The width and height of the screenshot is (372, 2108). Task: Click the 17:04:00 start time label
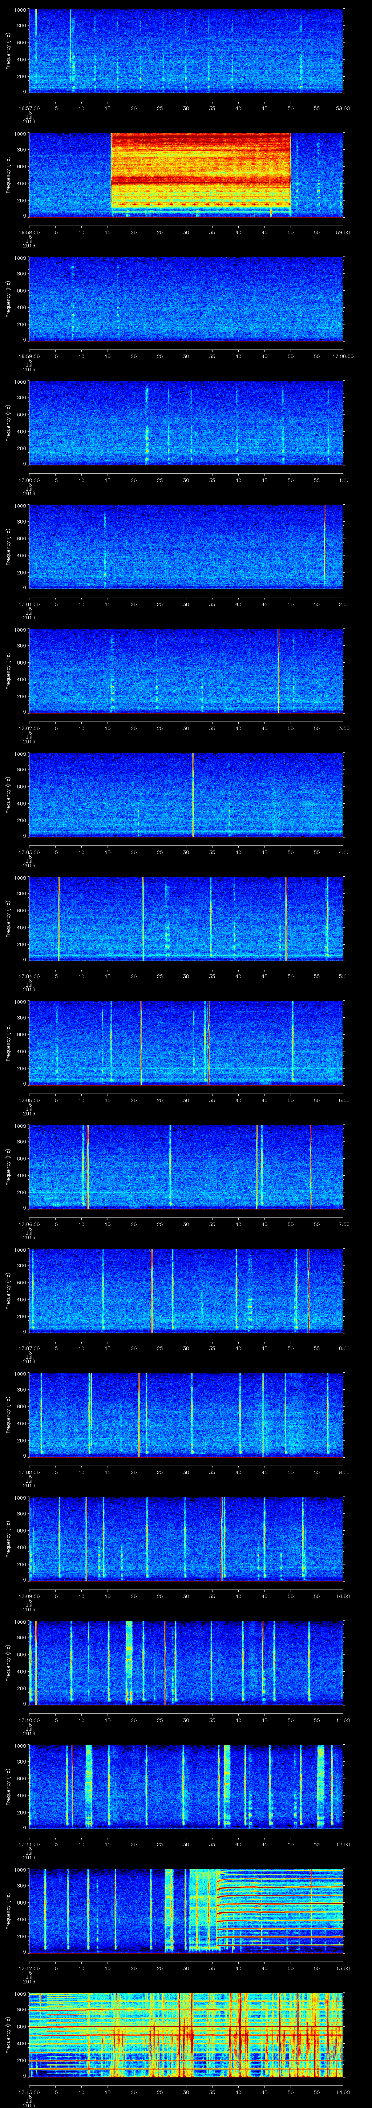point(29,976)
